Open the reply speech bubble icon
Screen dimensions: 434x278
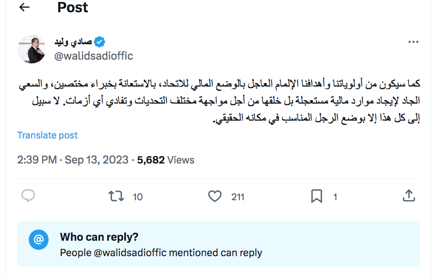28,197
